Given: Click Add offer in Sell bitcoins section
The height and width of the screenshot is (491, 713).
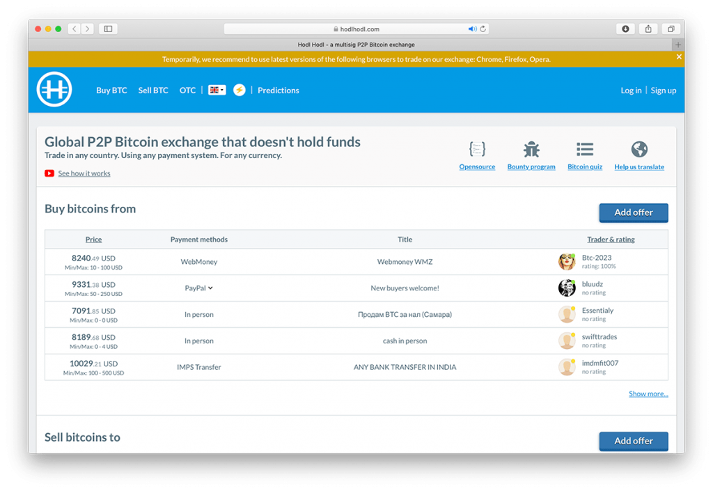Looking at the screenshot, I should (634, 441).
